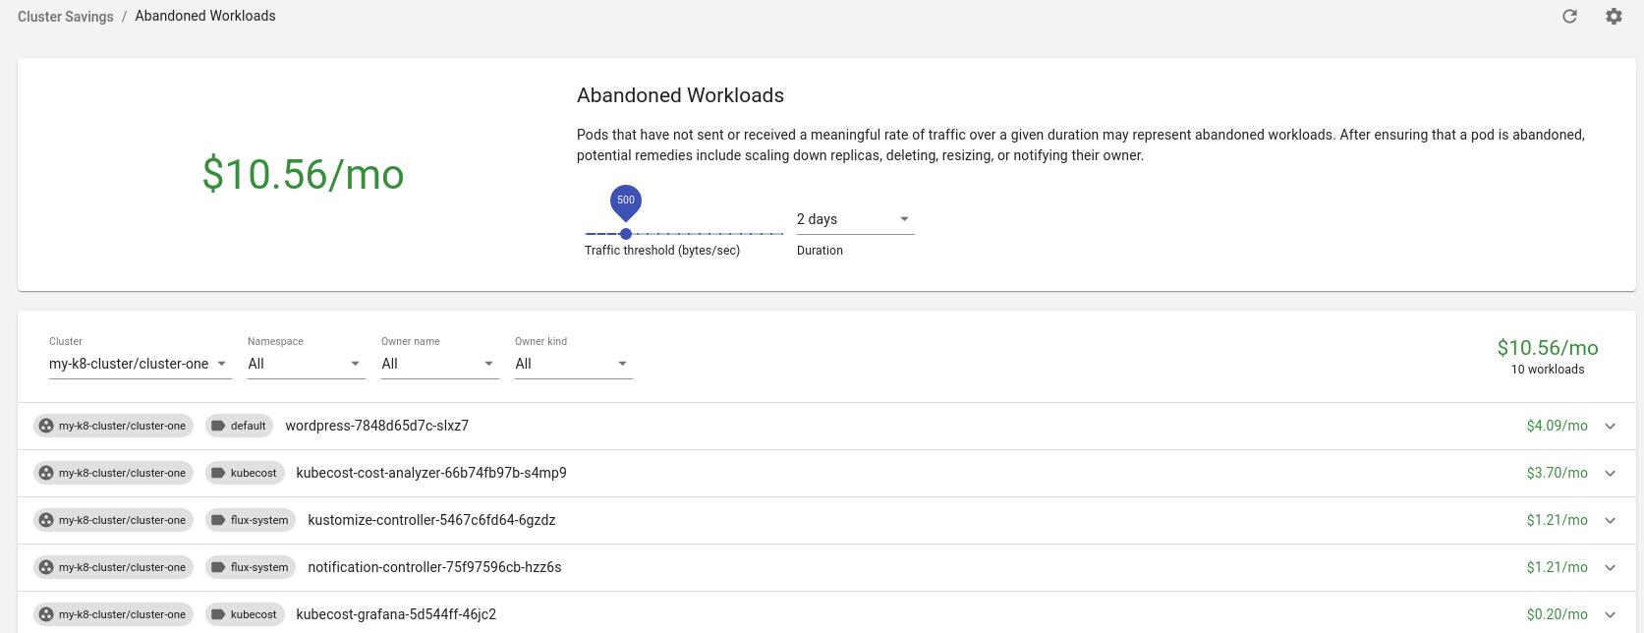
Task: Click the Traffic threshold slider handle
Action: (x=626, y=234)
